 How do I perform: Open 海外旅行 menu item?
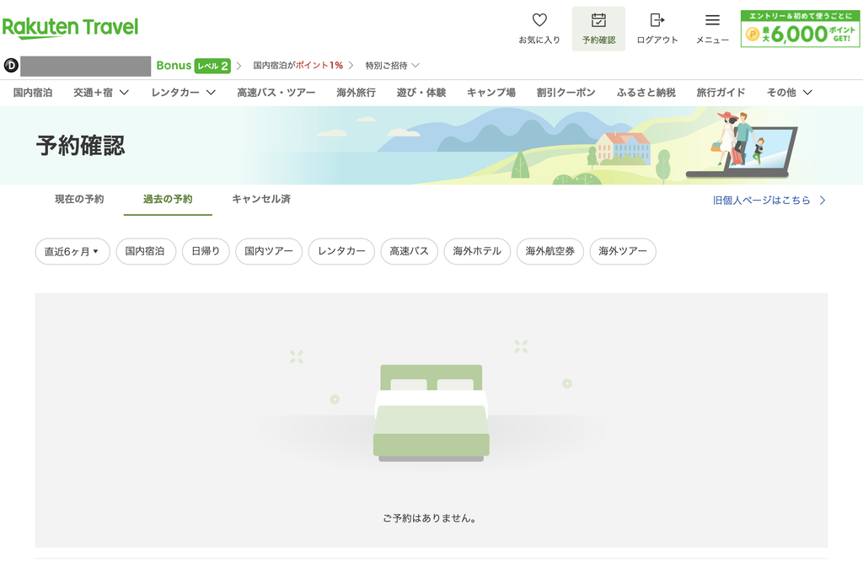point(356,93)
